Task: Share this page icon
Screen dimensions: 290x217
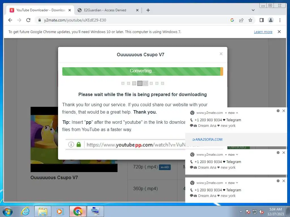Action: pyautogui.click(x=241, y=20)
